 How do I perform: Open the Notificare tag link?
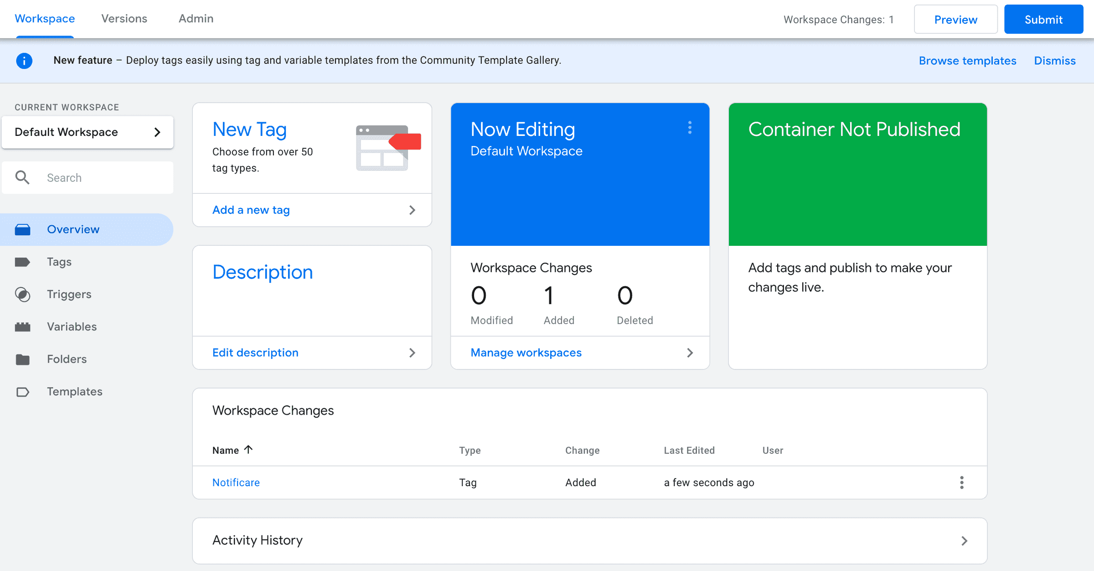[236, 483]
